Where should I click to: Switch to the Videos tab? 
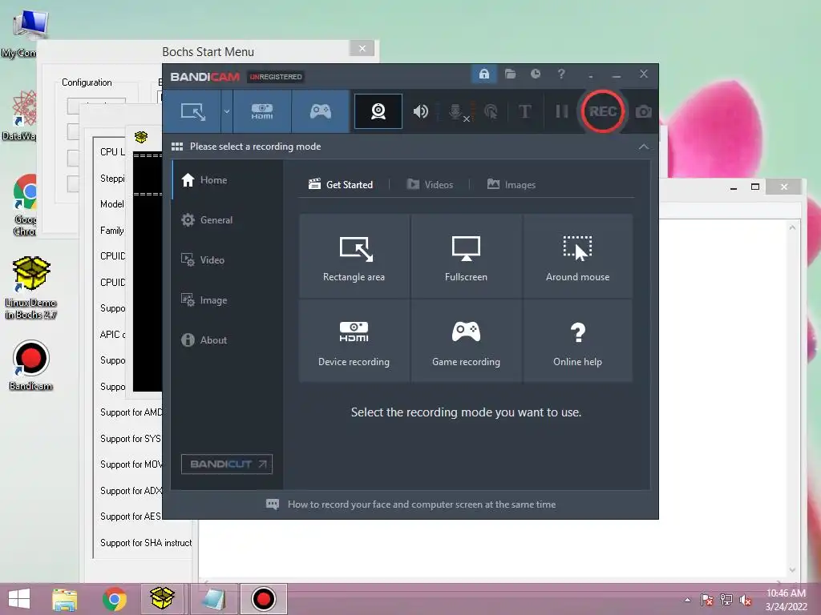[430, 185]
